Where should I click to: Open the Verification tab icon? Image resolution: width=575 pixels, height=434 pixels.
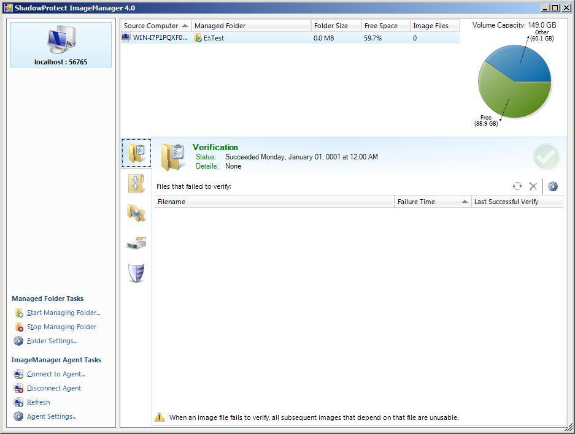tap(136, 153)
